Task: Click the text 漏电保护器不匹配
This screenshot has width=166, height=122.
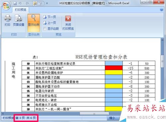Action: [48, 77]
